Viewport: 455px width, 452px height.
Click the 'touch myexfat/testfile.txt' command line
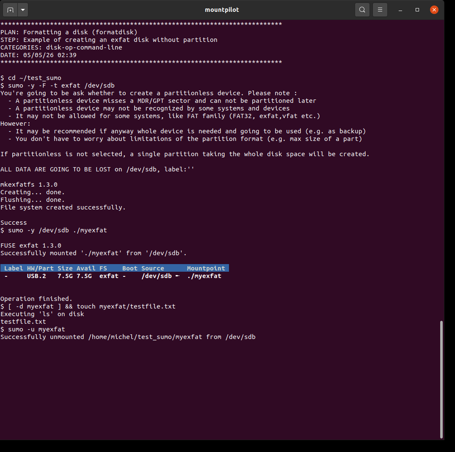(x=88, y=306)
